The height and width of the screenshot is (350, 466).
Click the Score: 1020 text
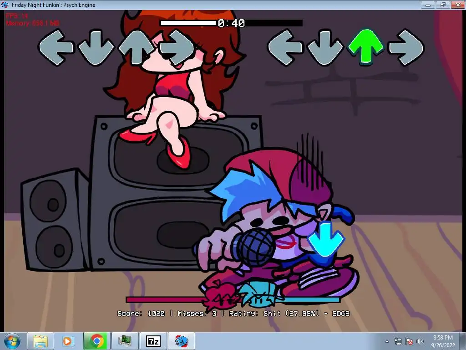(141, 314)
